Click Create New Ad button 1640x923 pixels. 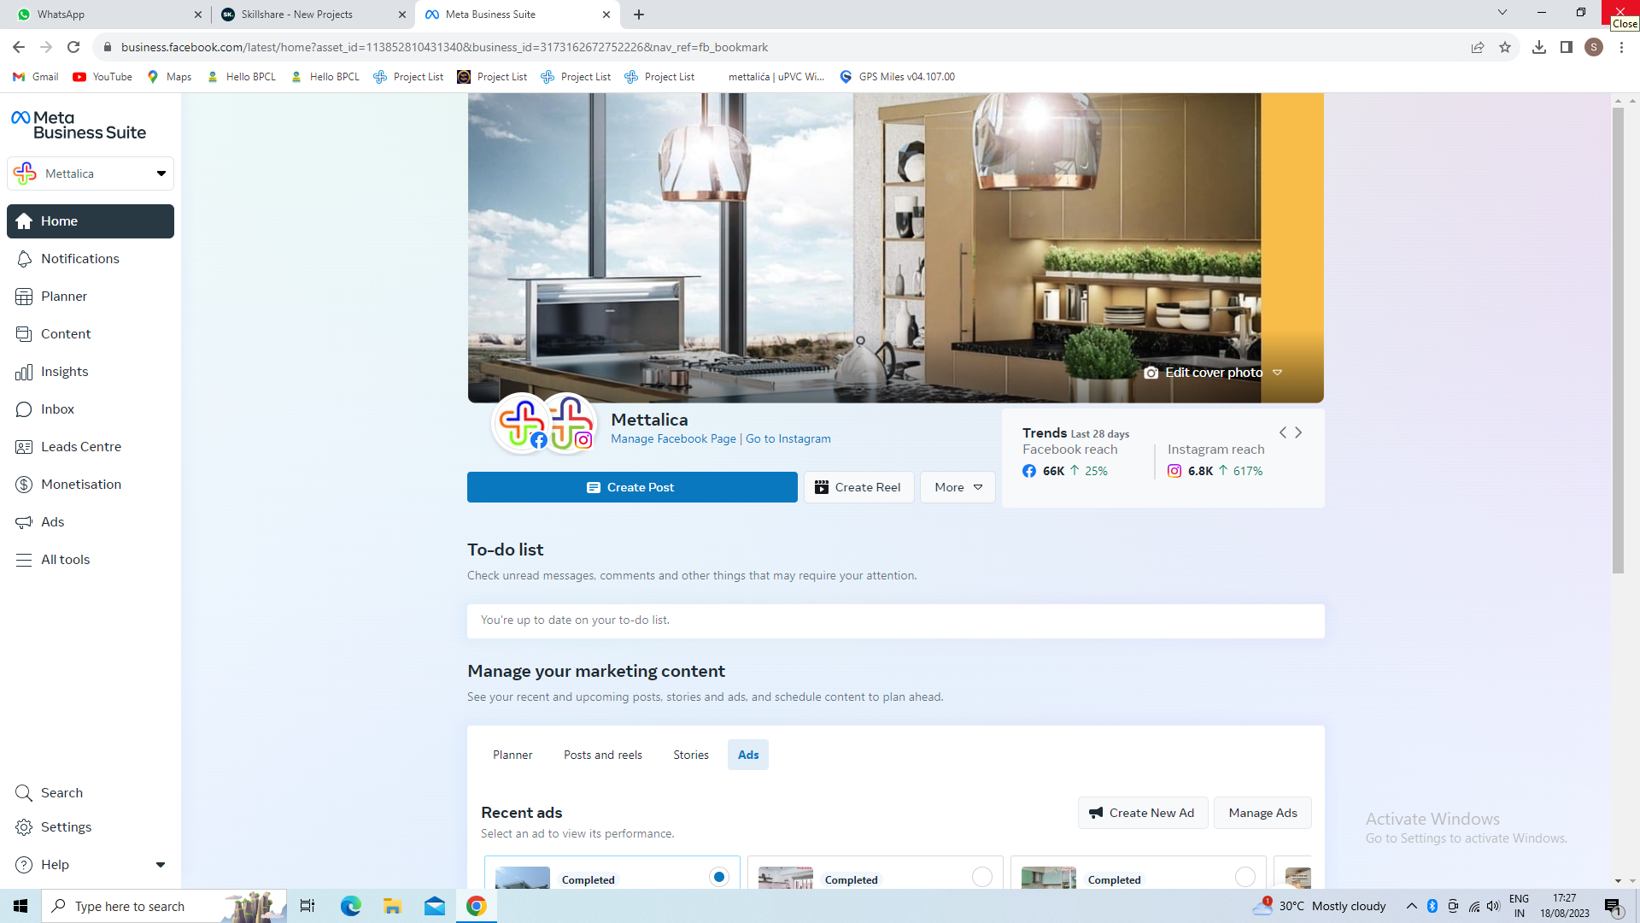(x=1143, y=813)
